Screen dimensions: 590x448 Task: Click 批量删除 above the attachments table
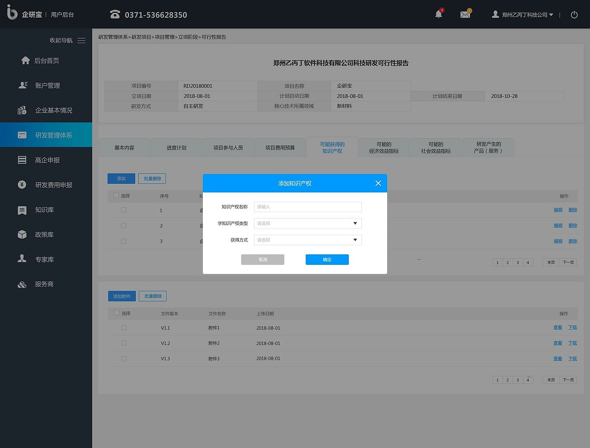click(x=153, y=296)
